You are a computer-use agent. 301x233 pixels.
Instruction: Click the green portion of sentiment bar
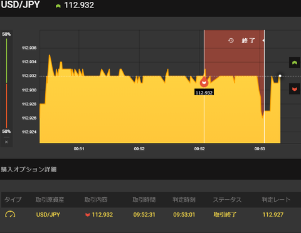tap(6, 61)
